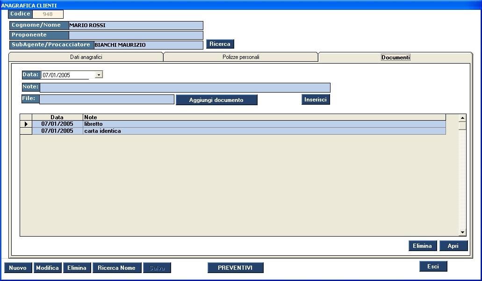Click the 'carta identica' note cell

pos(264,131)
